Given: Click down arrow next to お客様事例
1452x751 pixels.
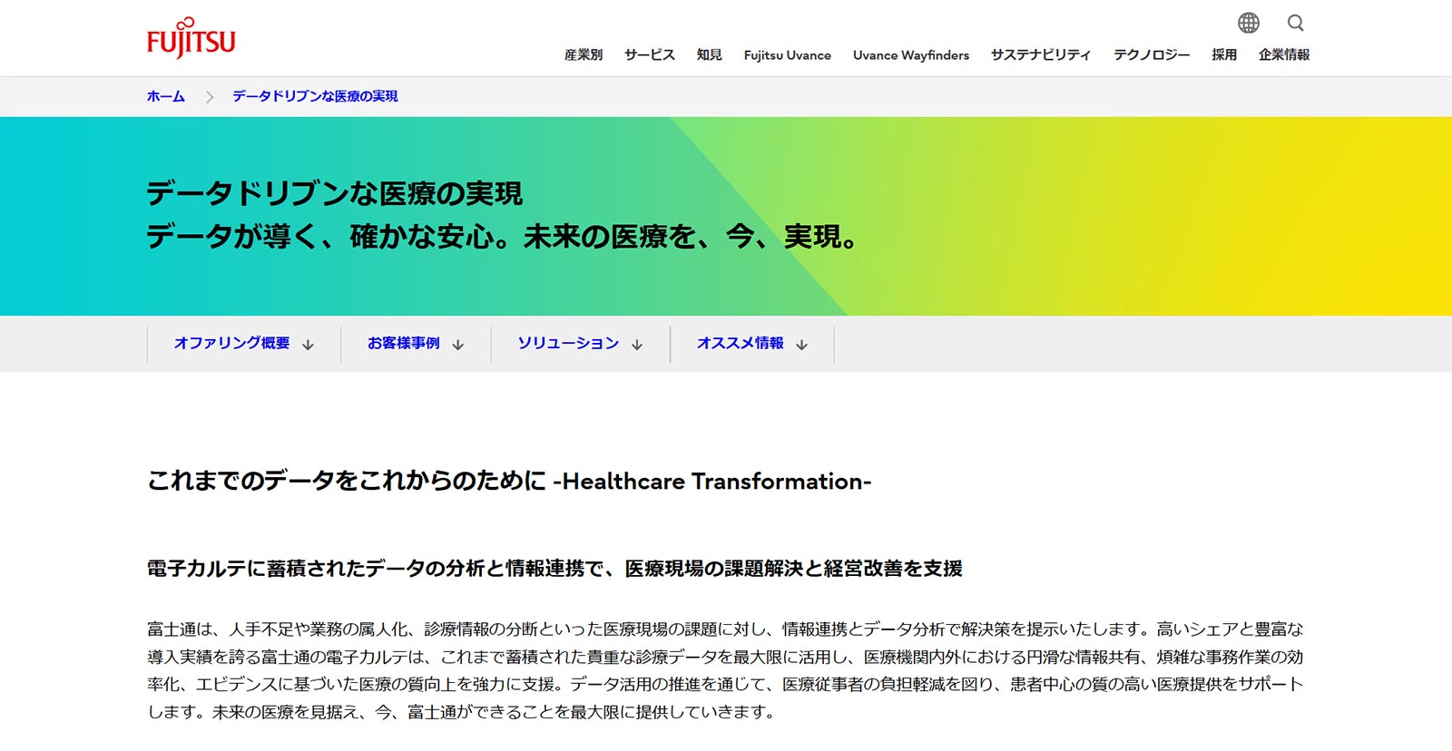Looking at the screenshot, I should pyautogui.click(x=458, y=345).
